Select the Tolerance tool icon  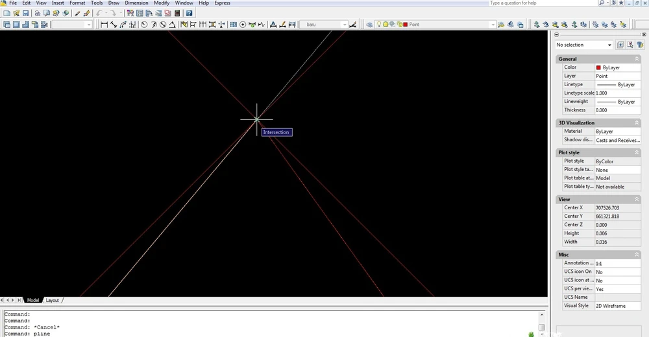pos(234,25)
